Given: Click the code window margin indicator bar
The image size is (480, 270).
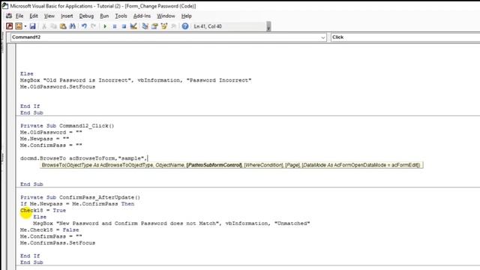Looking at the screenshot, I should click(11, 156).
